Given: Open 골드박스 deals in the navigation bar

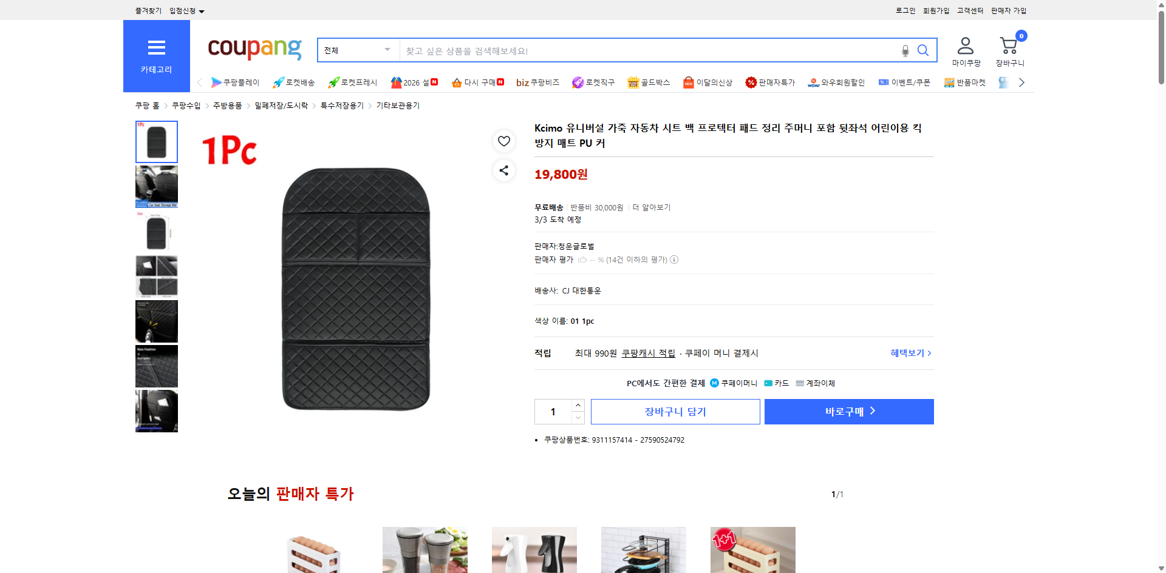Looking at the screenshot, I should 649,82.
